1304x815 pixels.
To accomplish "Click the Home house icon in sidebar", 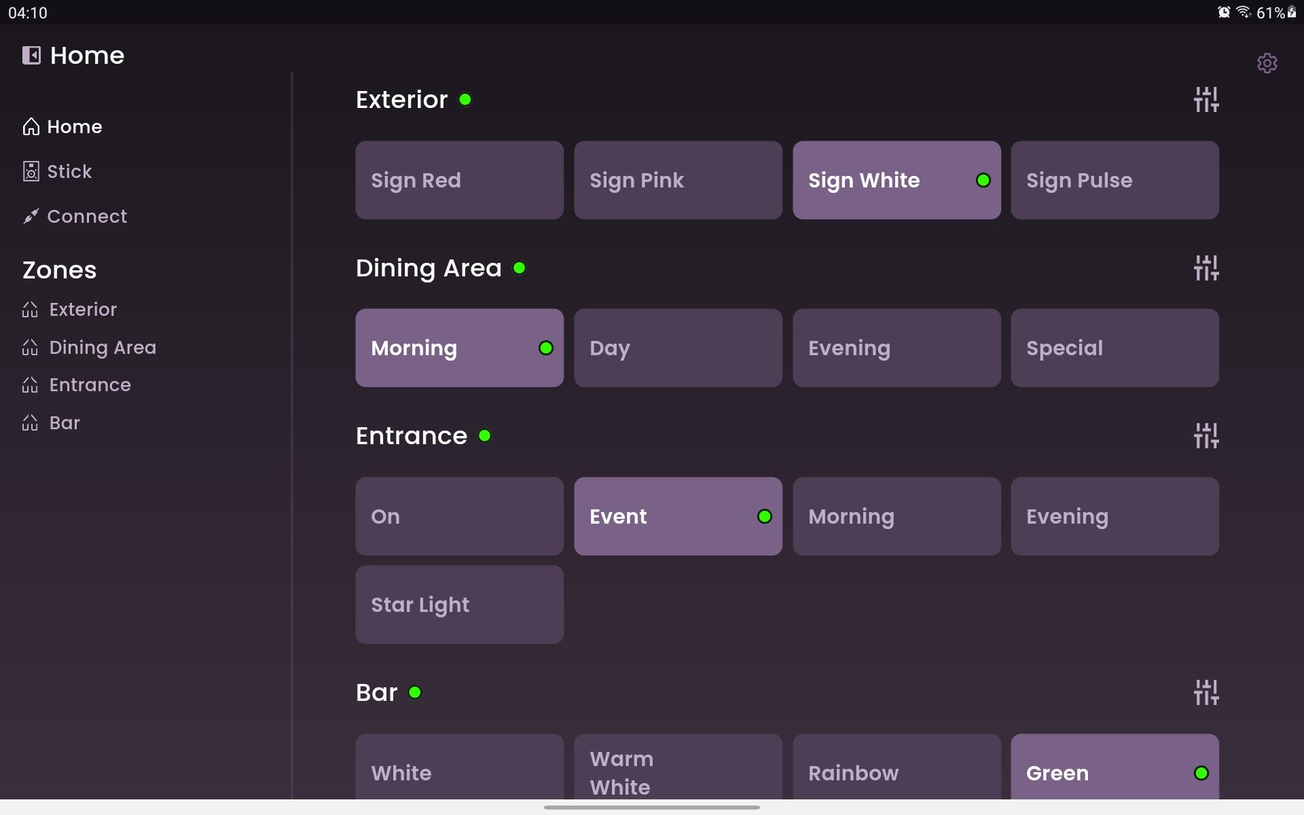I will pos(31,126).
